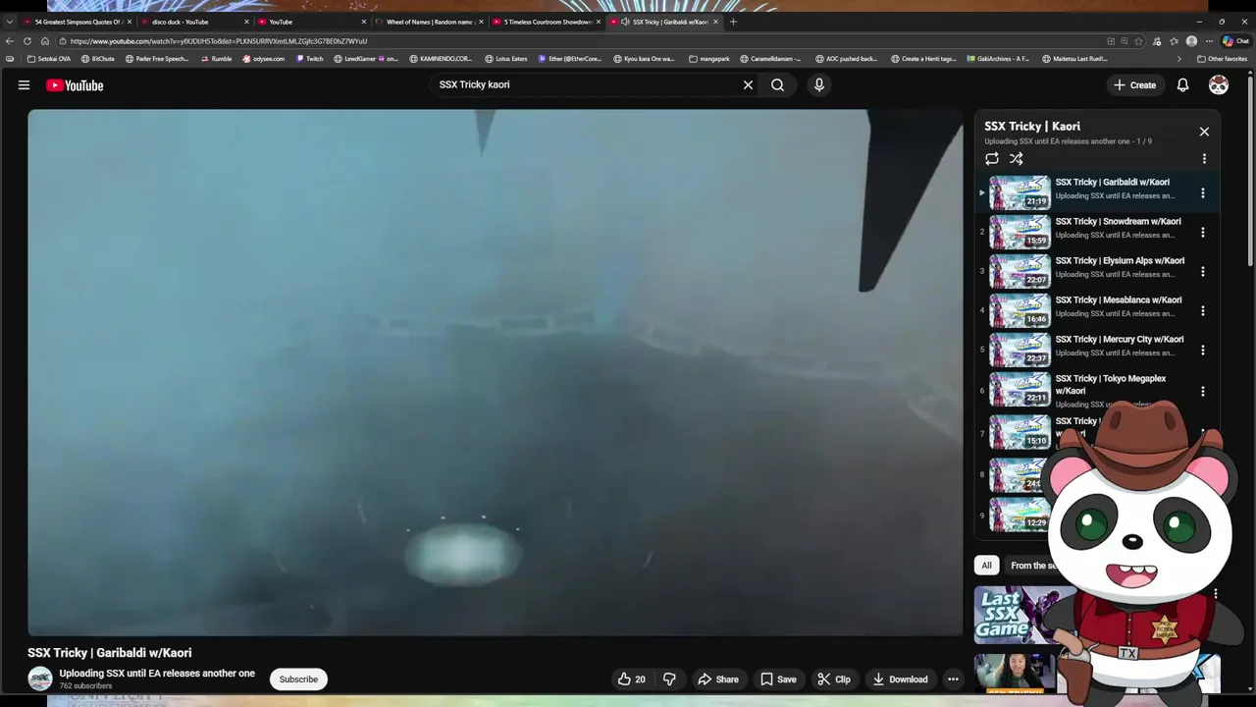Open options for Elysium Alps w/Kaori item
This screenshot has height=707, width=1256.
[x=1203, y=272]
